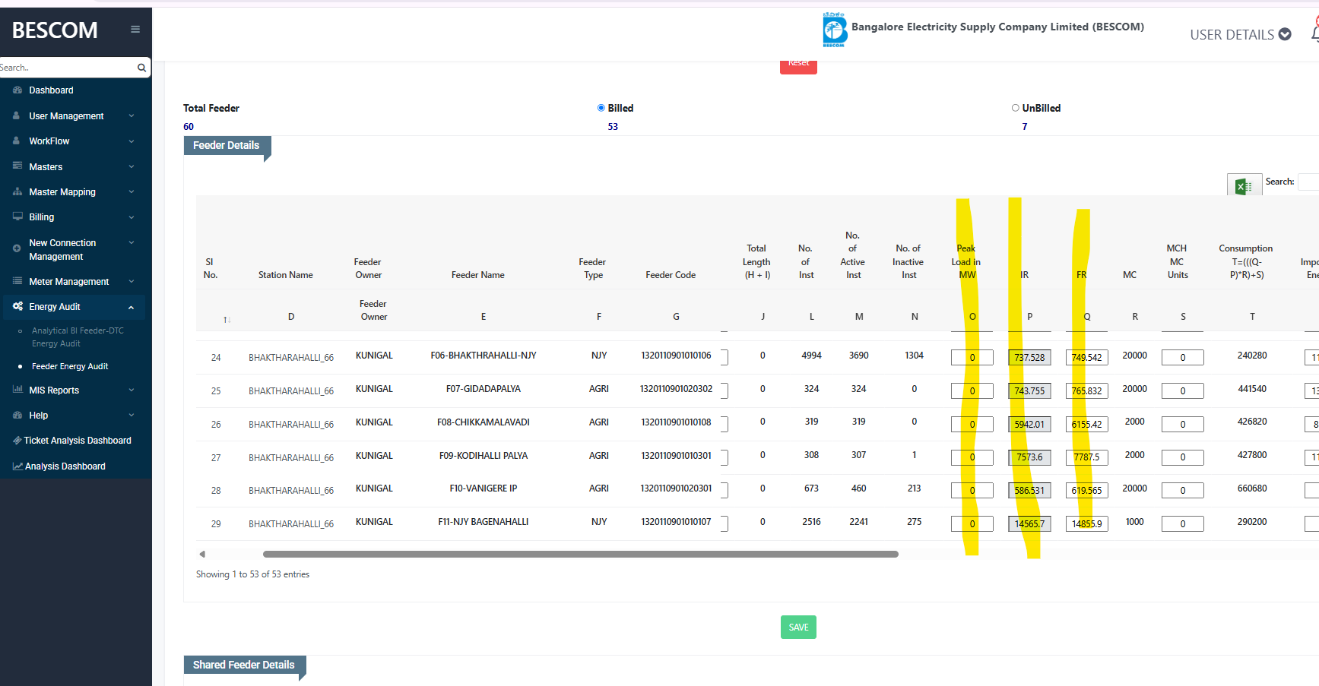Click the red Reset button
Screen dimensions: 1319x686
coord(798,66)
